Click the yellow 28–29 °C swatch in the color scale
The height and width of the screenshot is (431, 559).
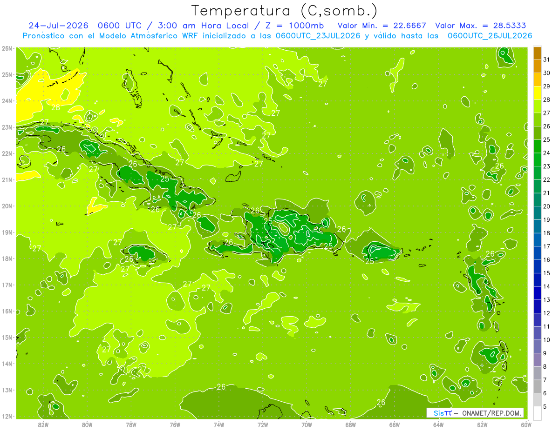click(537, 93)
